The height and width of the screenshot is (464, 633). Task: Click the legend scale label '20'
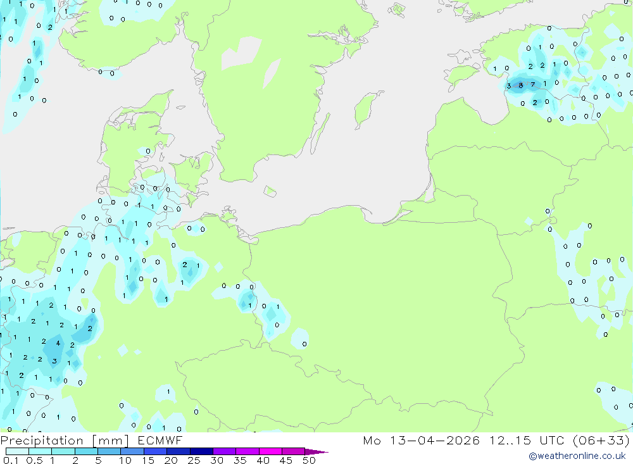click(171, 460)
